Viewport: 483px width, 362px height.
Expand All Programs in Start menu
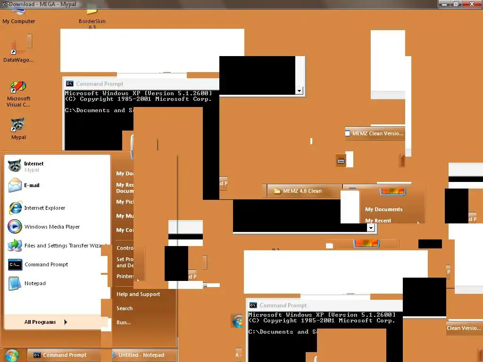46,322
